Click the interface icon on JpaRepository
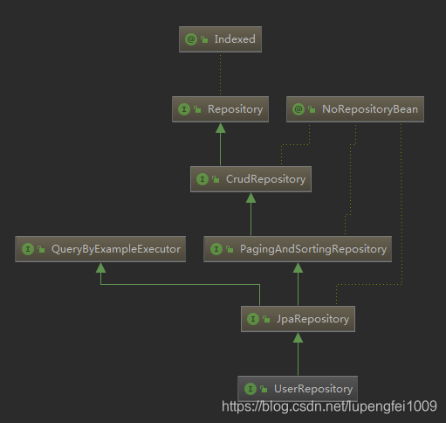Screen dimensions: 446x423 253,319
